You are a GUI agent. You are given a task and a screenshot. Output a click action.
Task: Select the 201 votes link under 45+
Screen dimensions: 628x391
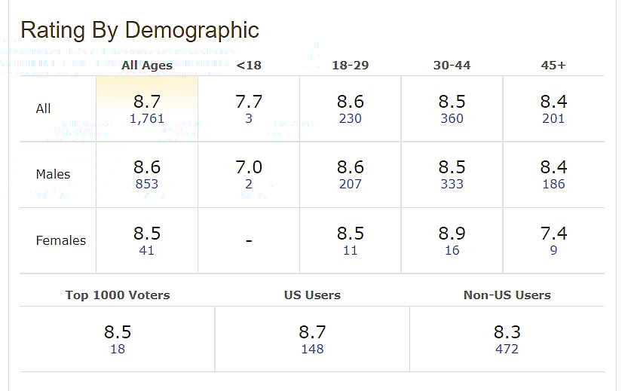pyautogui.click(x=553, y=118)
